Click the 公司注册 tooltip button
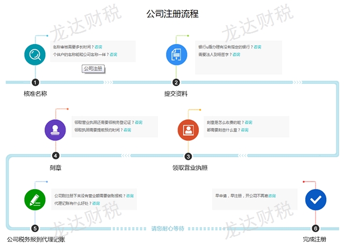Viewport: 344px width, 247px height. tap(93, 69)
